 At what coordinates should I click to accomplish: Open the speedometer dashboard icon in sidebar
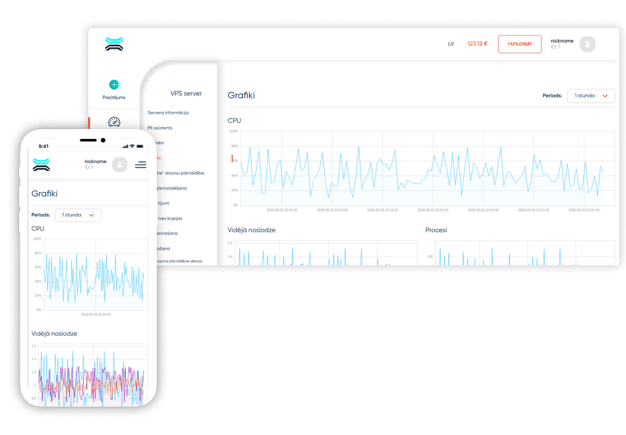point(114,122)
